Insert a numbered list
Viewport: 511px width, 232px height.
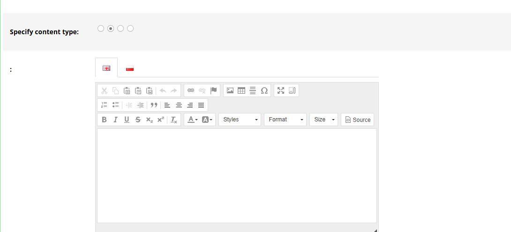[104, 105]
